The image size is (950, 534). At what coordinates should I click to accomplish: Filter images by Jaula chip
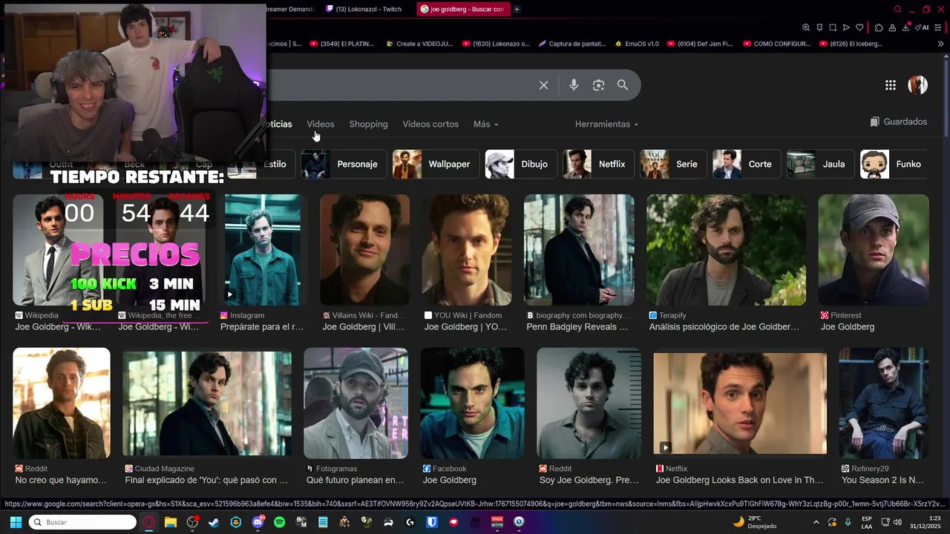(x=819, y=164)
